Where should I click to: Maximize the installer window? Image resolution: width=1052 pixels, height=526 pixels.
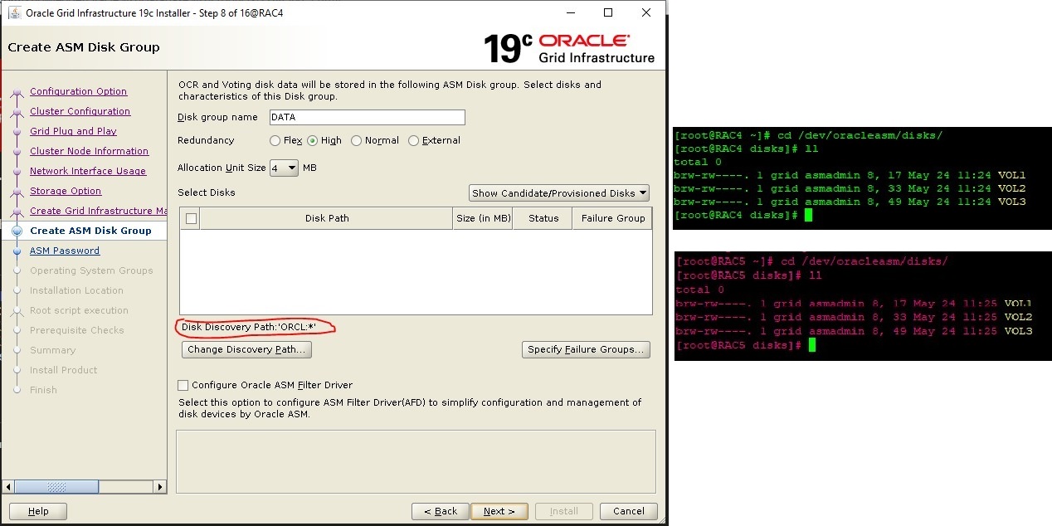608,13
